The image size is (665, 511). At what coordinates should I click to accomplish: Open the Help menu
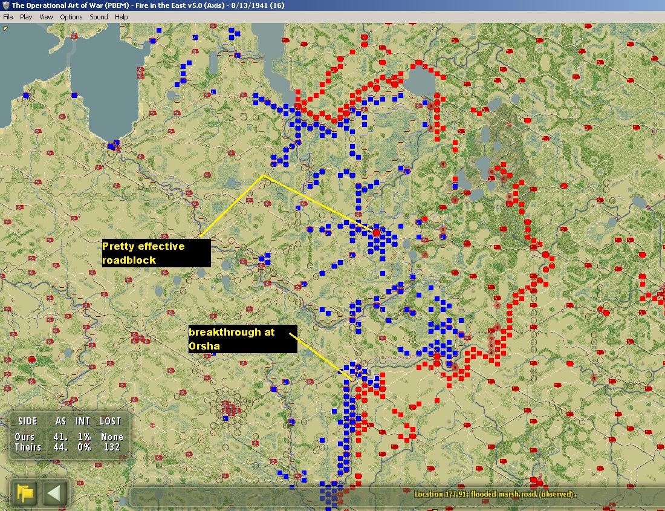tap(121, 17)
